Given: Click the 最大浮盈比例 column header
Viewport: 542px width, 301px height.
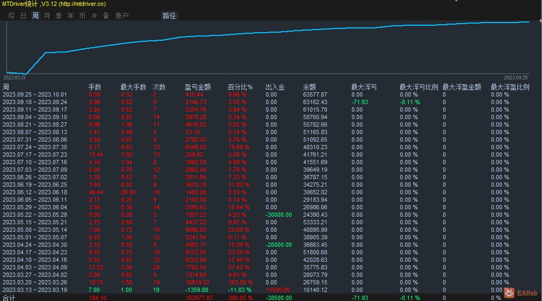Looking at the screenshot, I should click(x=510, y=87).
